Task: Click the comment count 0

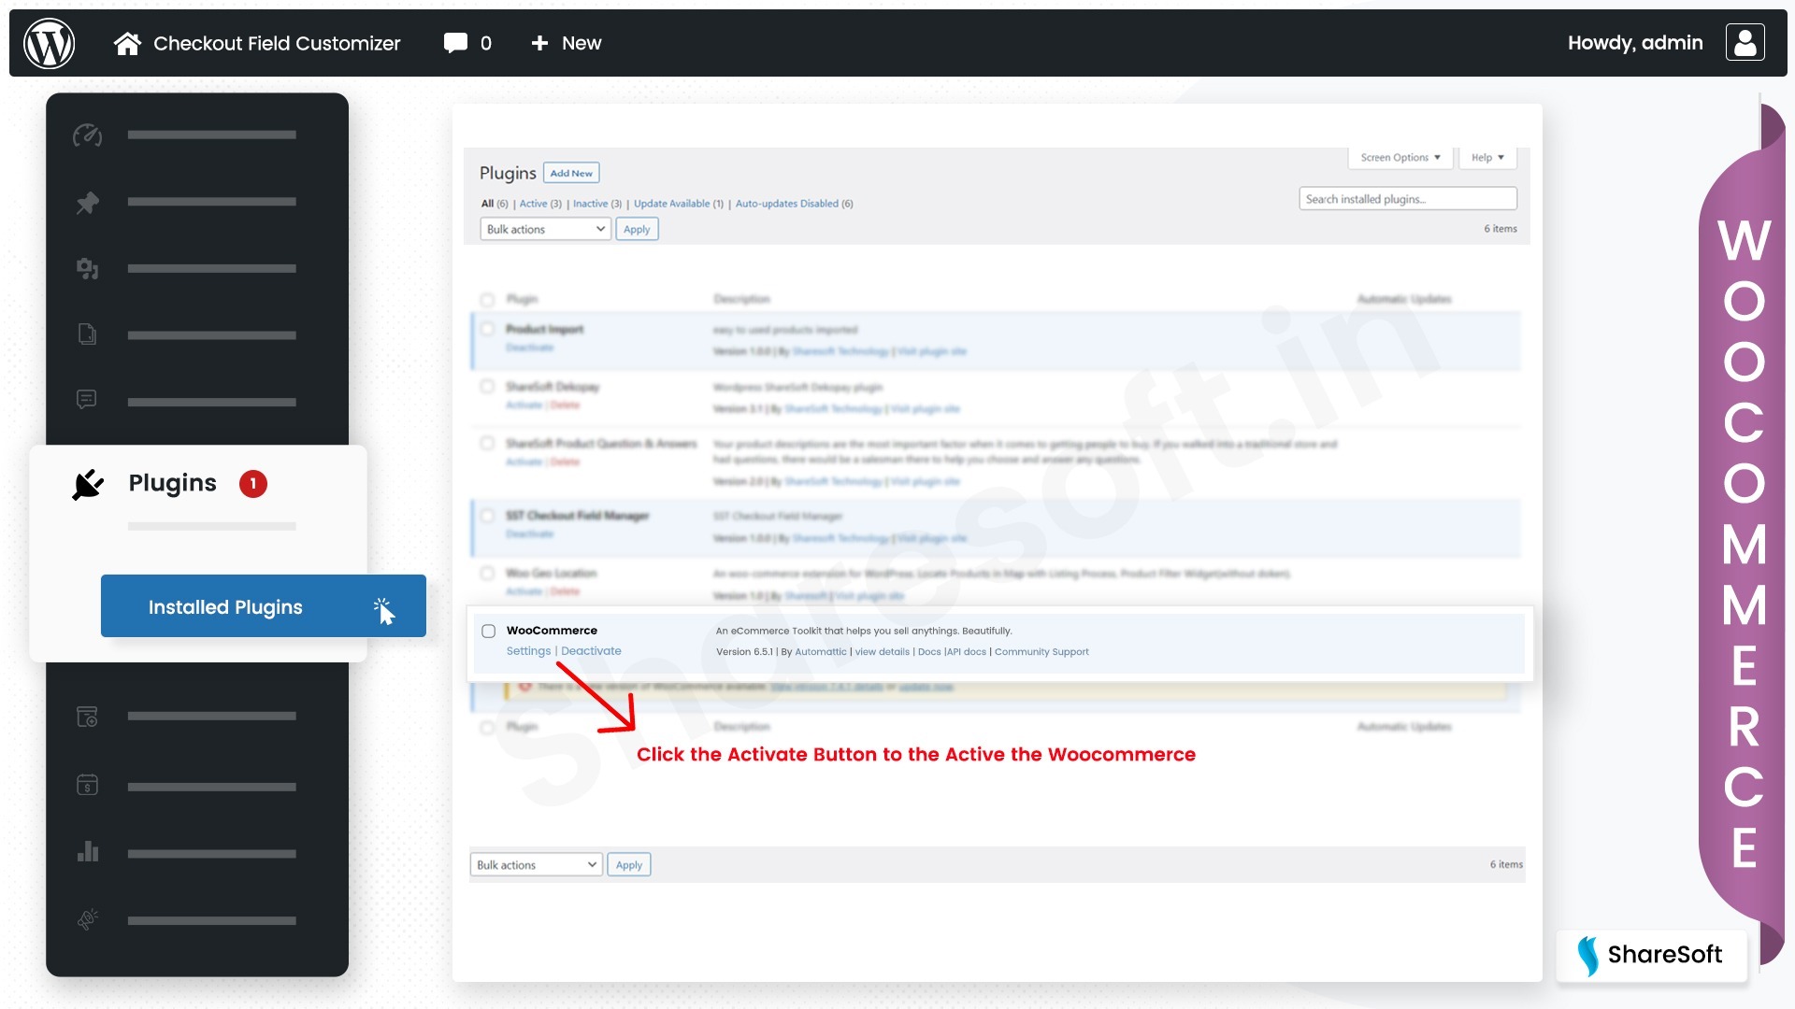Action: pyautogui.click(x=485, y=43)
